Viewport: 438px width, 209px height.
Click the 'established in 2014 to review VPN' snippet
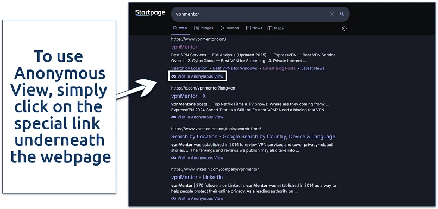pos(252,148)
